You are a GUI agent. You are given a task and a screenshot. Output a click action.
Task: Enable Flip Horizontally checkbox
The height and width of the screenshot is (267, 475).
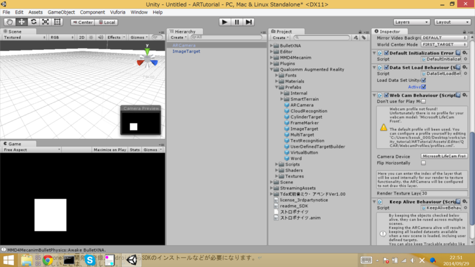point(423,163)
